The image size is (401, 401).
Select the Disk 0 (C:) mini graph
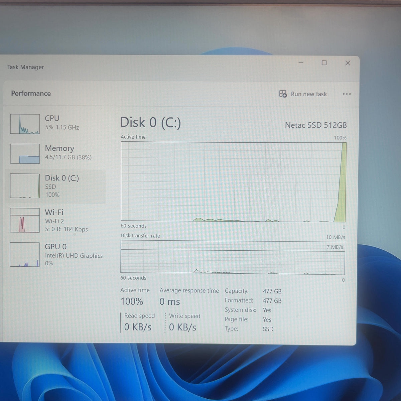pyautogui.click(x=25, y=186)
